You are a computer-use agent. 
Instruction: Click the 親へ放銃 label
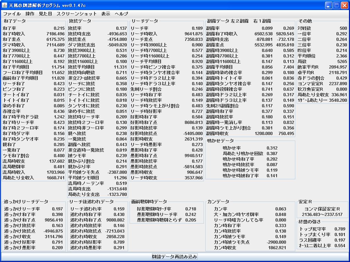pos(77,134)
